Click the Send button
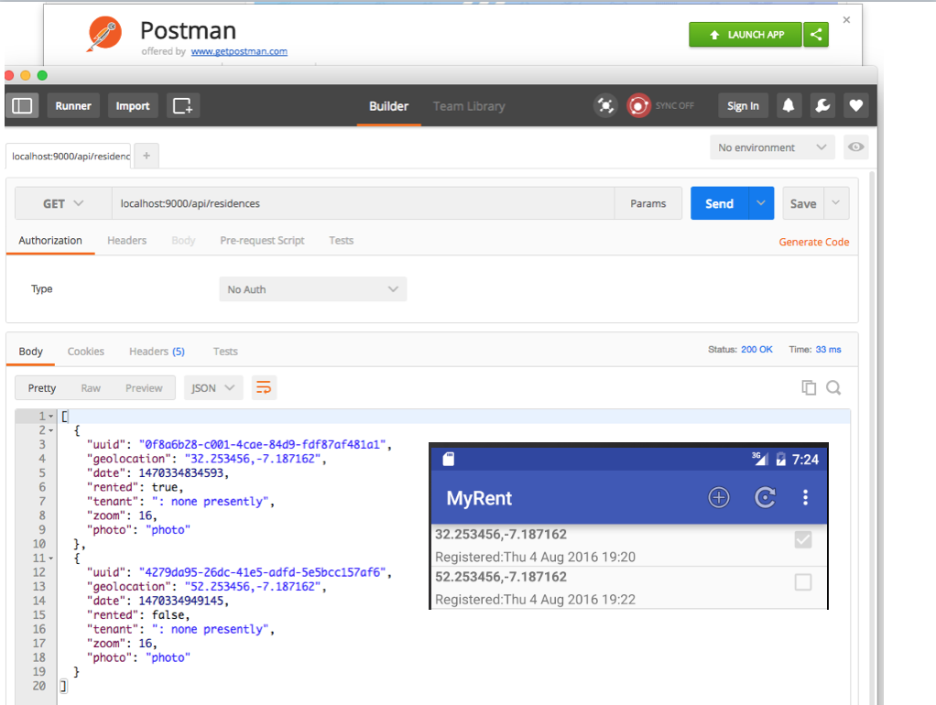 718,202
